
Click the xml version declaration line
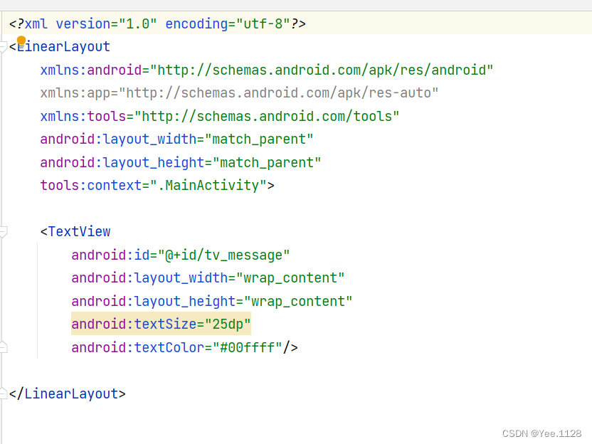[157, 23]
